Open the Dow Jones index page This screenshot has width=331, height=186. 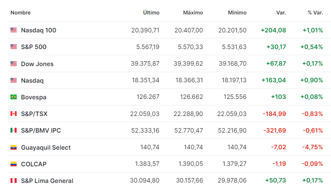click(37, 64)
